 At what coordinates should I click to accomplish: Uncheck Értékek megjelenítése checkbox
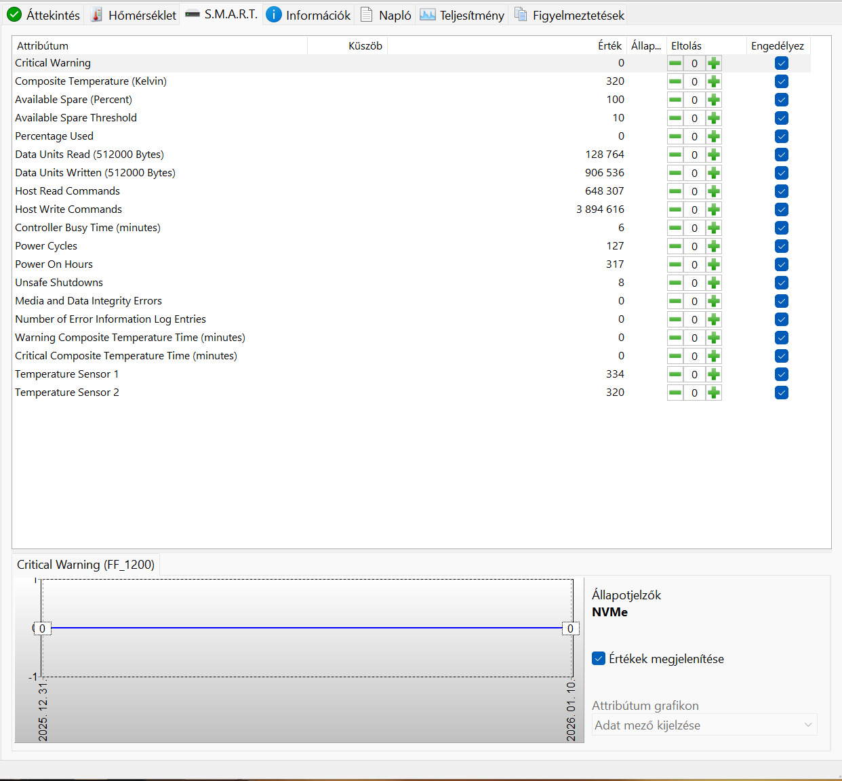click(599, 658)
